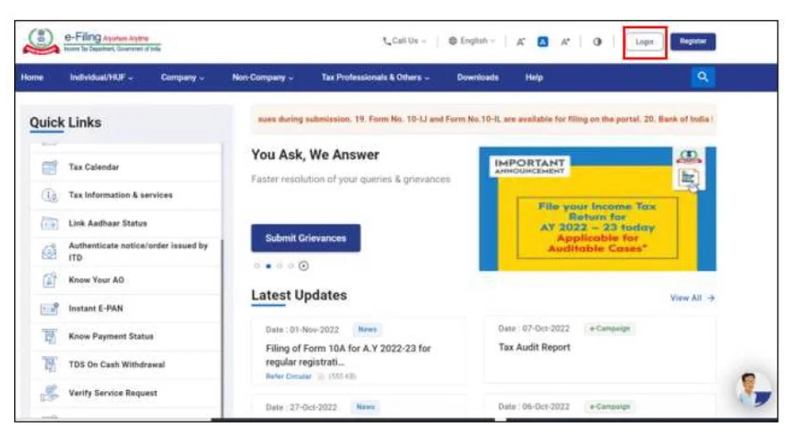Image resolution: width=791 pixels, height=440 pixels.
Task: Open the View All updates link
Action: pos(692,298)
